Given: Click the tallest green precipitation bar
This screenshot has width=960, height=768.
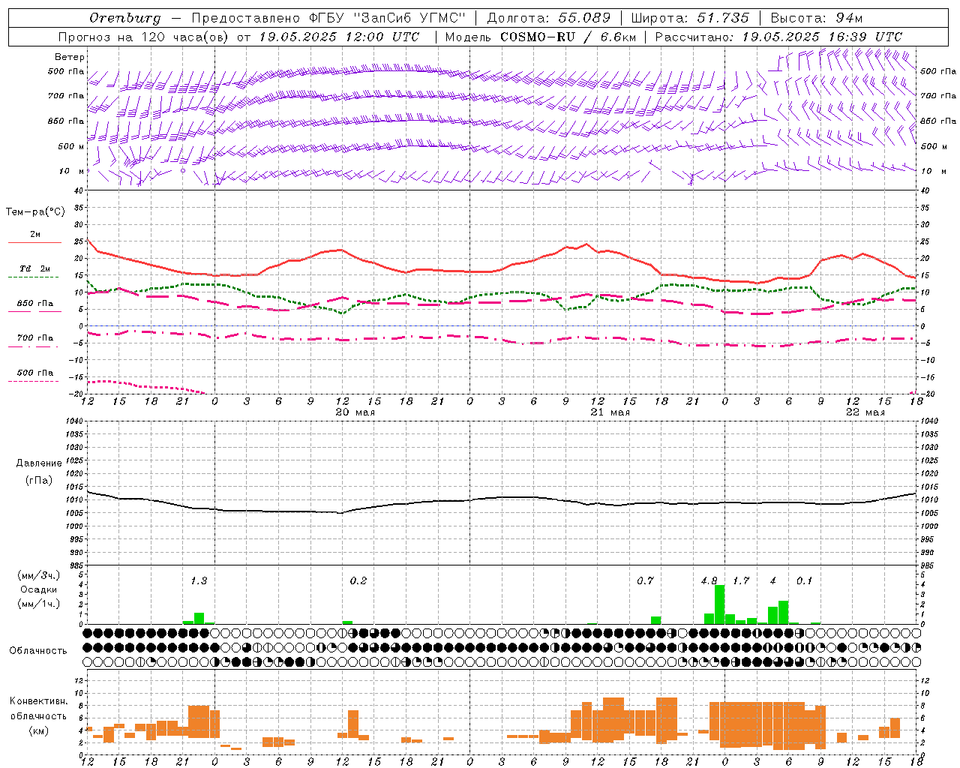Looking at the screenshot, I should (719, 604).
